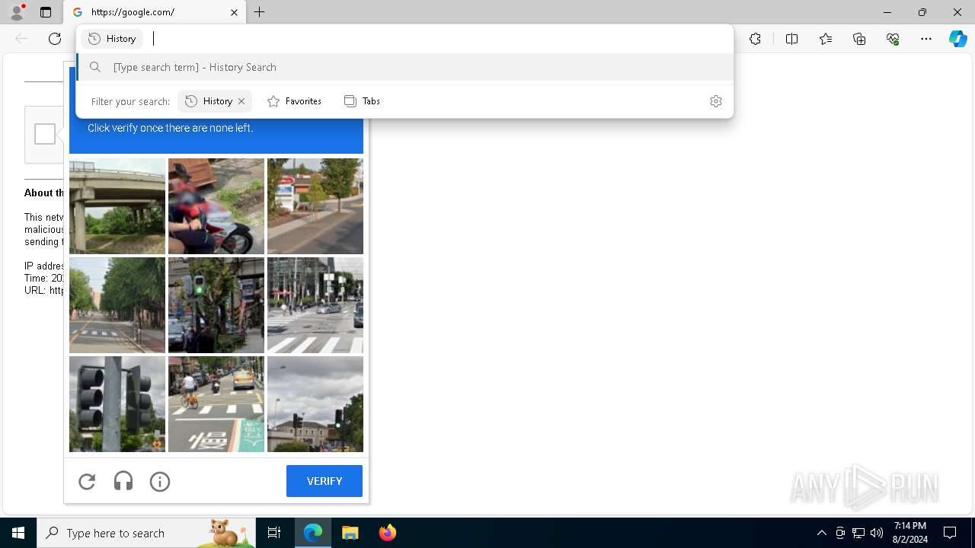975x548 pixels.
Task: Select the motorcycle rider image tile
Action: click(x=216, y=206)
